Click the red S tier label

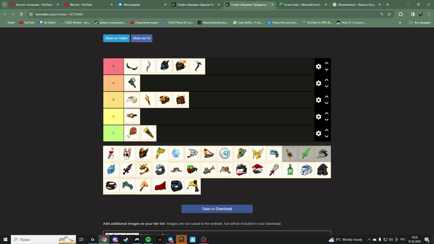pos(113,66)
